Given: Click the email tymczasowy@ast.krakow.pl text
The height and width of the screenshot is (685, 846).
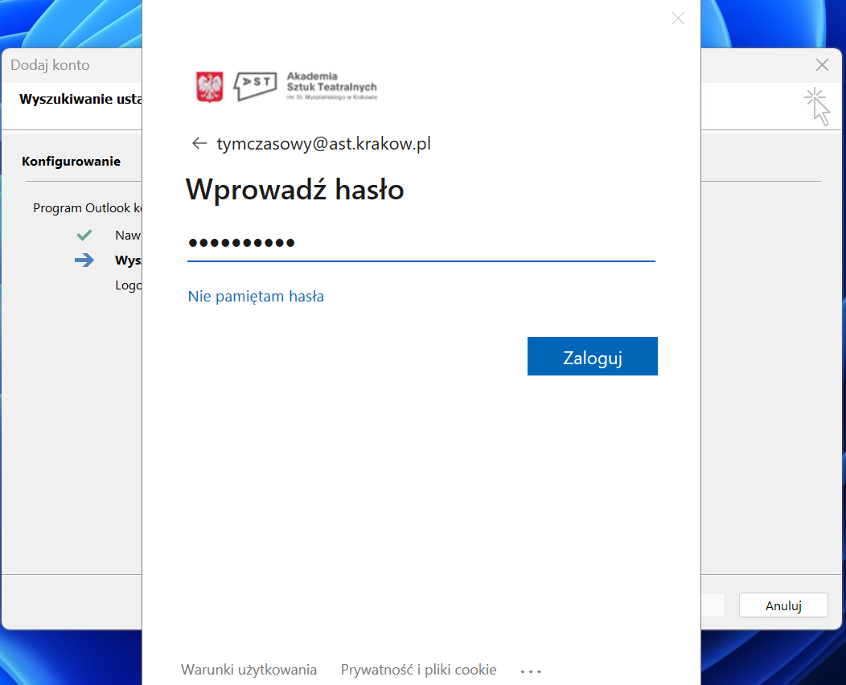Looking at the screenshot, I should pos(324,143).
